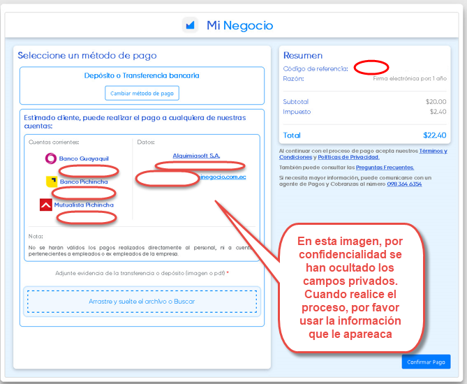Click Depósito o Transferencia bancaria heading
467x384 pixels.
142,75
